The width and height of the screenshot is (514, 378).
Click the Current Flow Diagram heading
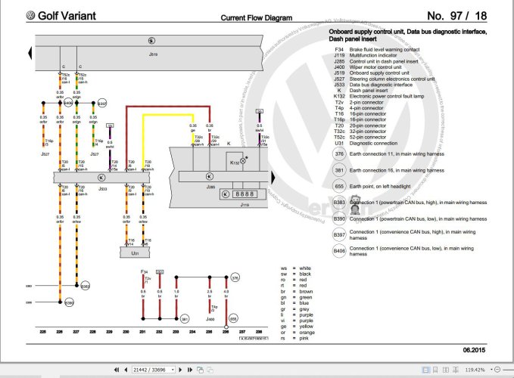click(x=257, y=18)
